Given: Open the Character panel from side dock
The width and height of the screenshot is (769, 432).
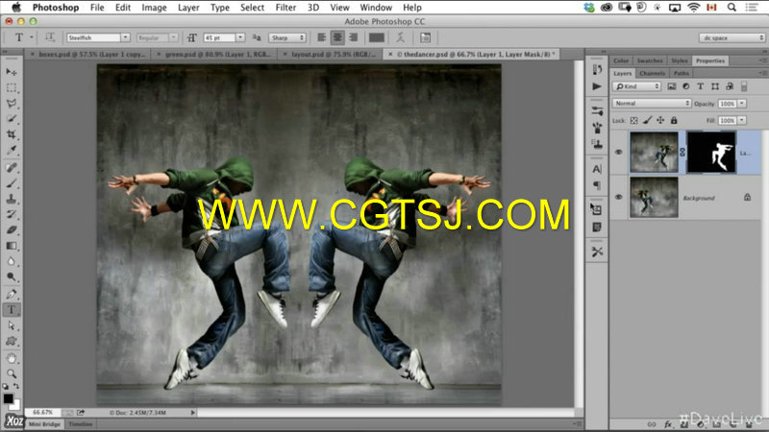Looking at the screenshot, I should click(597, 169).
